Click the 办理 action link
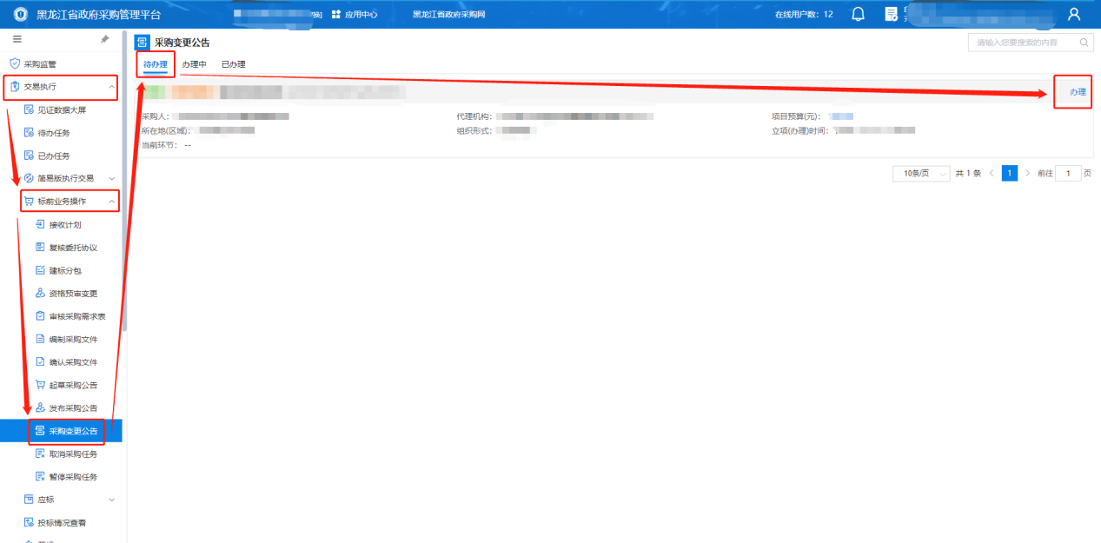The image size is (1101, 543). click(x=1078, y=91)
